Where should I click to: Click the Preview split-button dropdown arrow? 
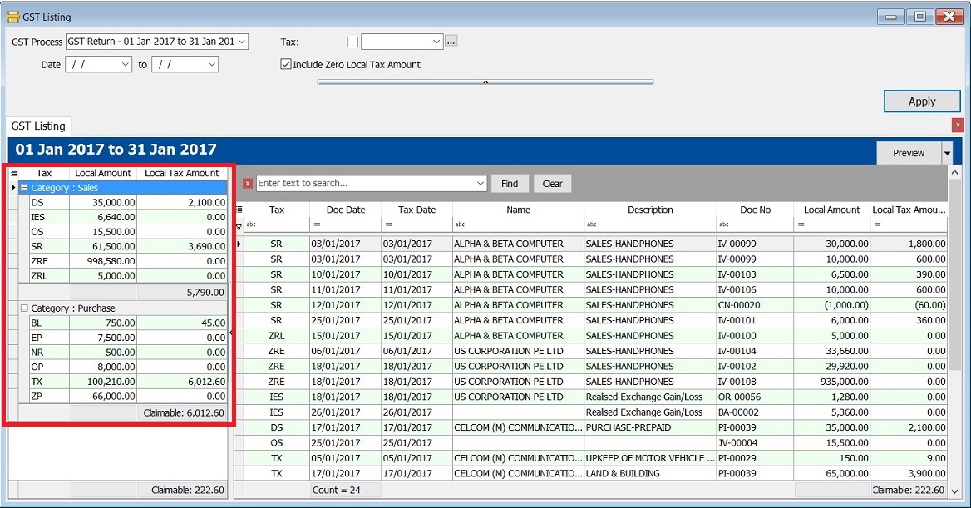click(x=947, y=153)
